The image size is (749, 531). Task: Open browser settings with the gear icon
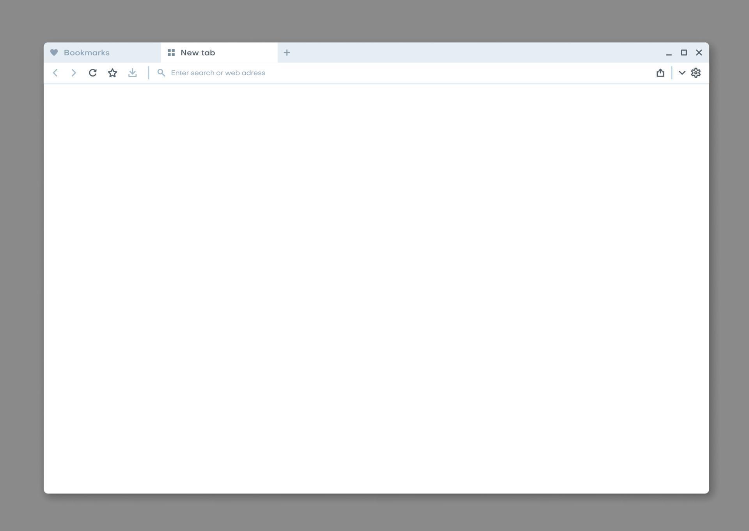[x=696, y=73]
